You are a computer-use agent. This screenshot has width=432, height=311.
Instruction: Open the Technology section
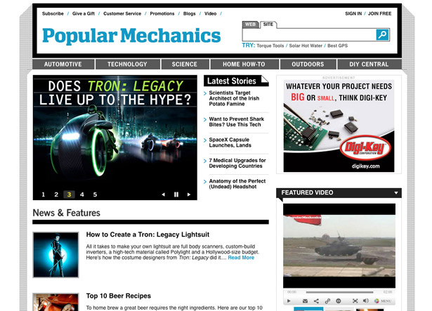(127, 64)
